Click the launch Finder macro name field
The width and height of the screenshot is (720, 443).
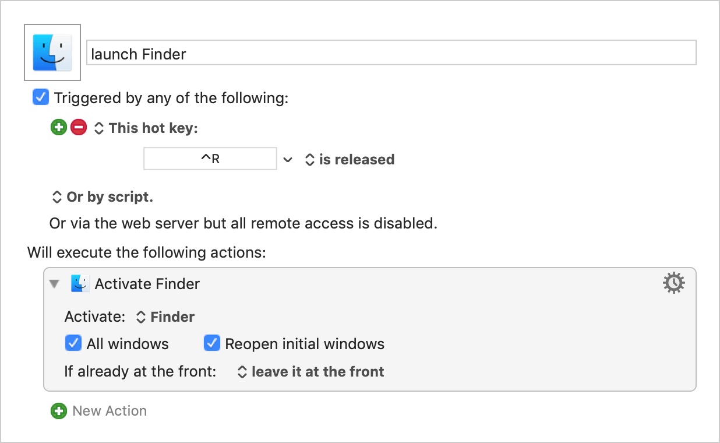(391, 52)
